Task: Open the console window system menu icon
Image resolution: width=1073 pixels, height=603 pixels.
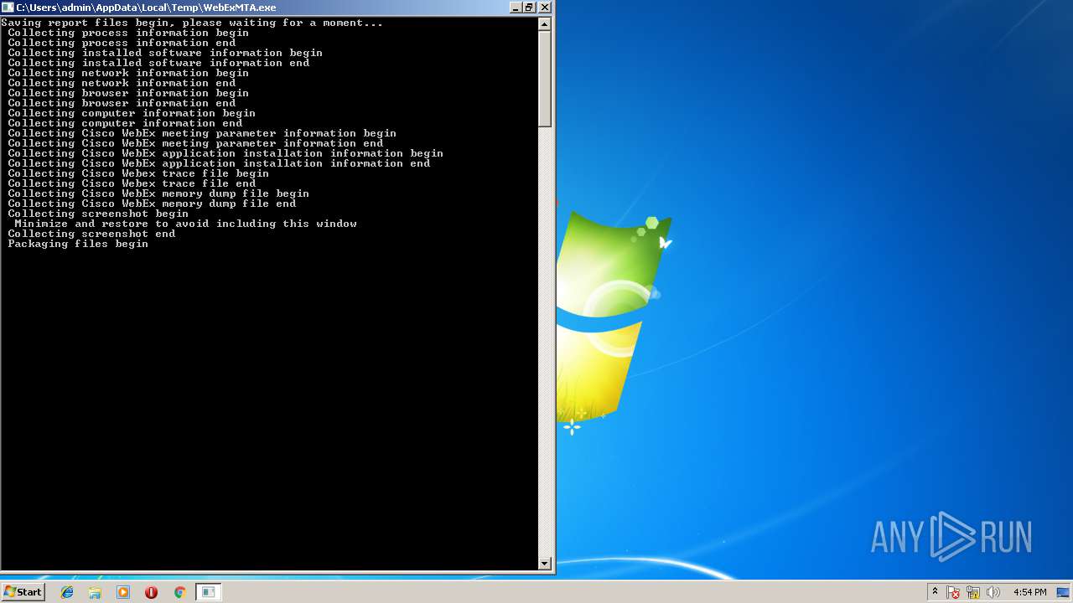Action: click(x=8, y=7)
